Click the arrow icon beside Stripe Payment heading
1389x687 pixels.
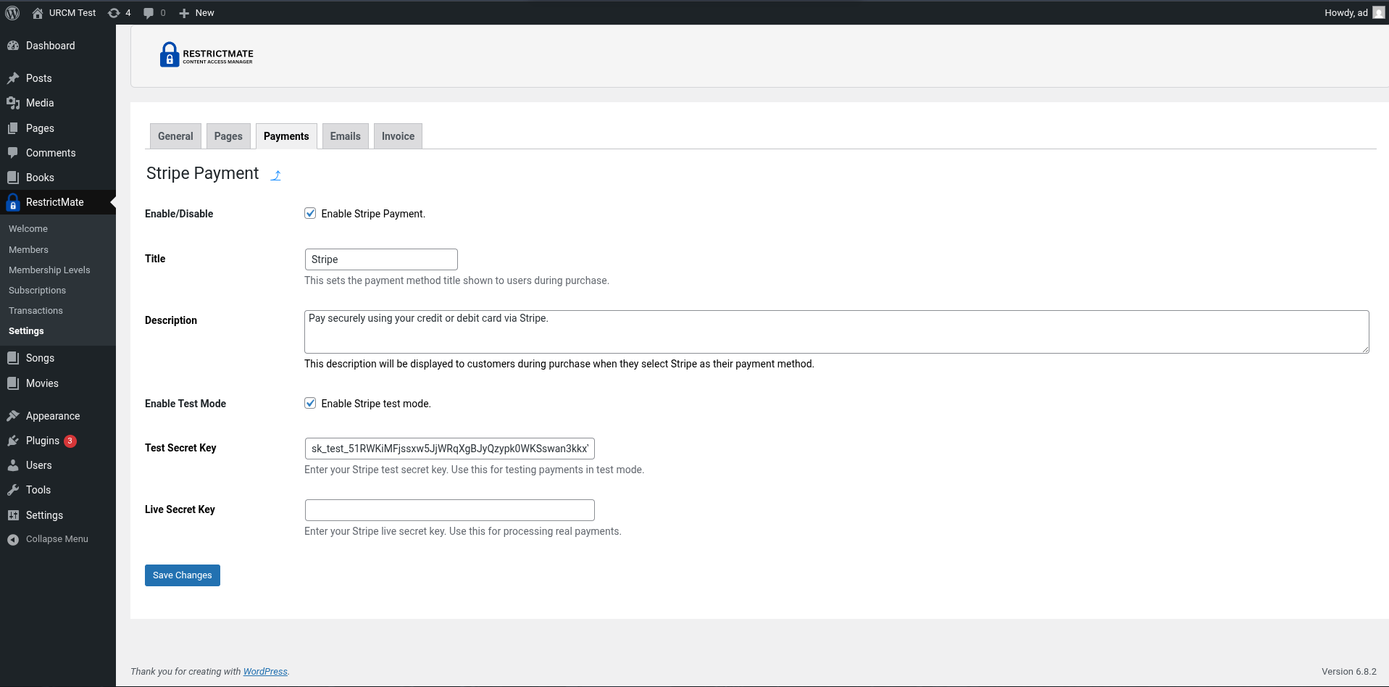tap(276, 175)
